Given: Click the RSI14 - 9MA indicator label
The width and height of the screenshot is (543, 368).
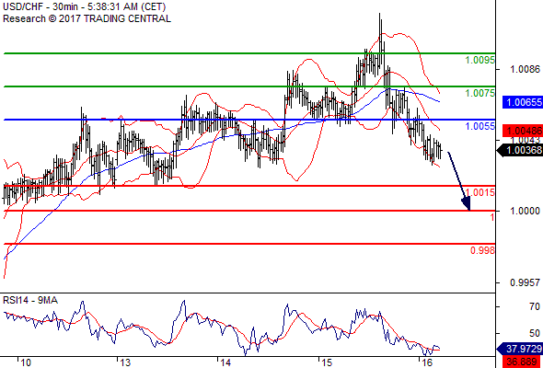Looking at the screenshot, I should click(x=30, y=300).
